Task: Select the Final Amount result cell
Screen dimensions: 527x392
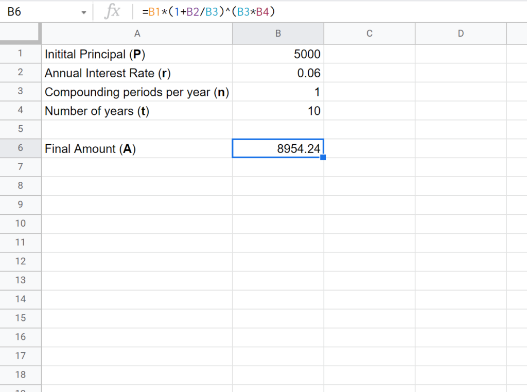Action: coord(278,148)
